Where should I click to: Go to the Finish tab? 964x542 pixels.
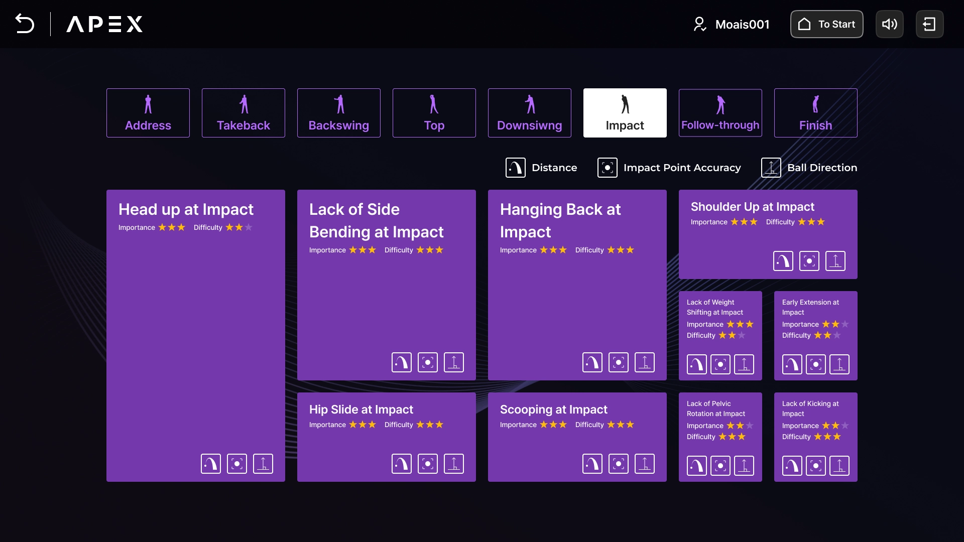(815, 113)
